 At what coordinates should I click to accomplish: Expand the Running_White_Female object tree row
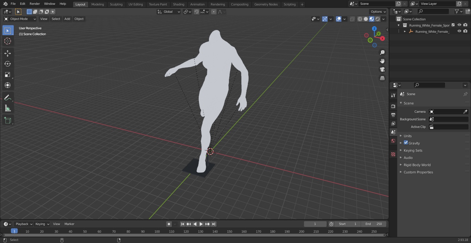(405, 31)
